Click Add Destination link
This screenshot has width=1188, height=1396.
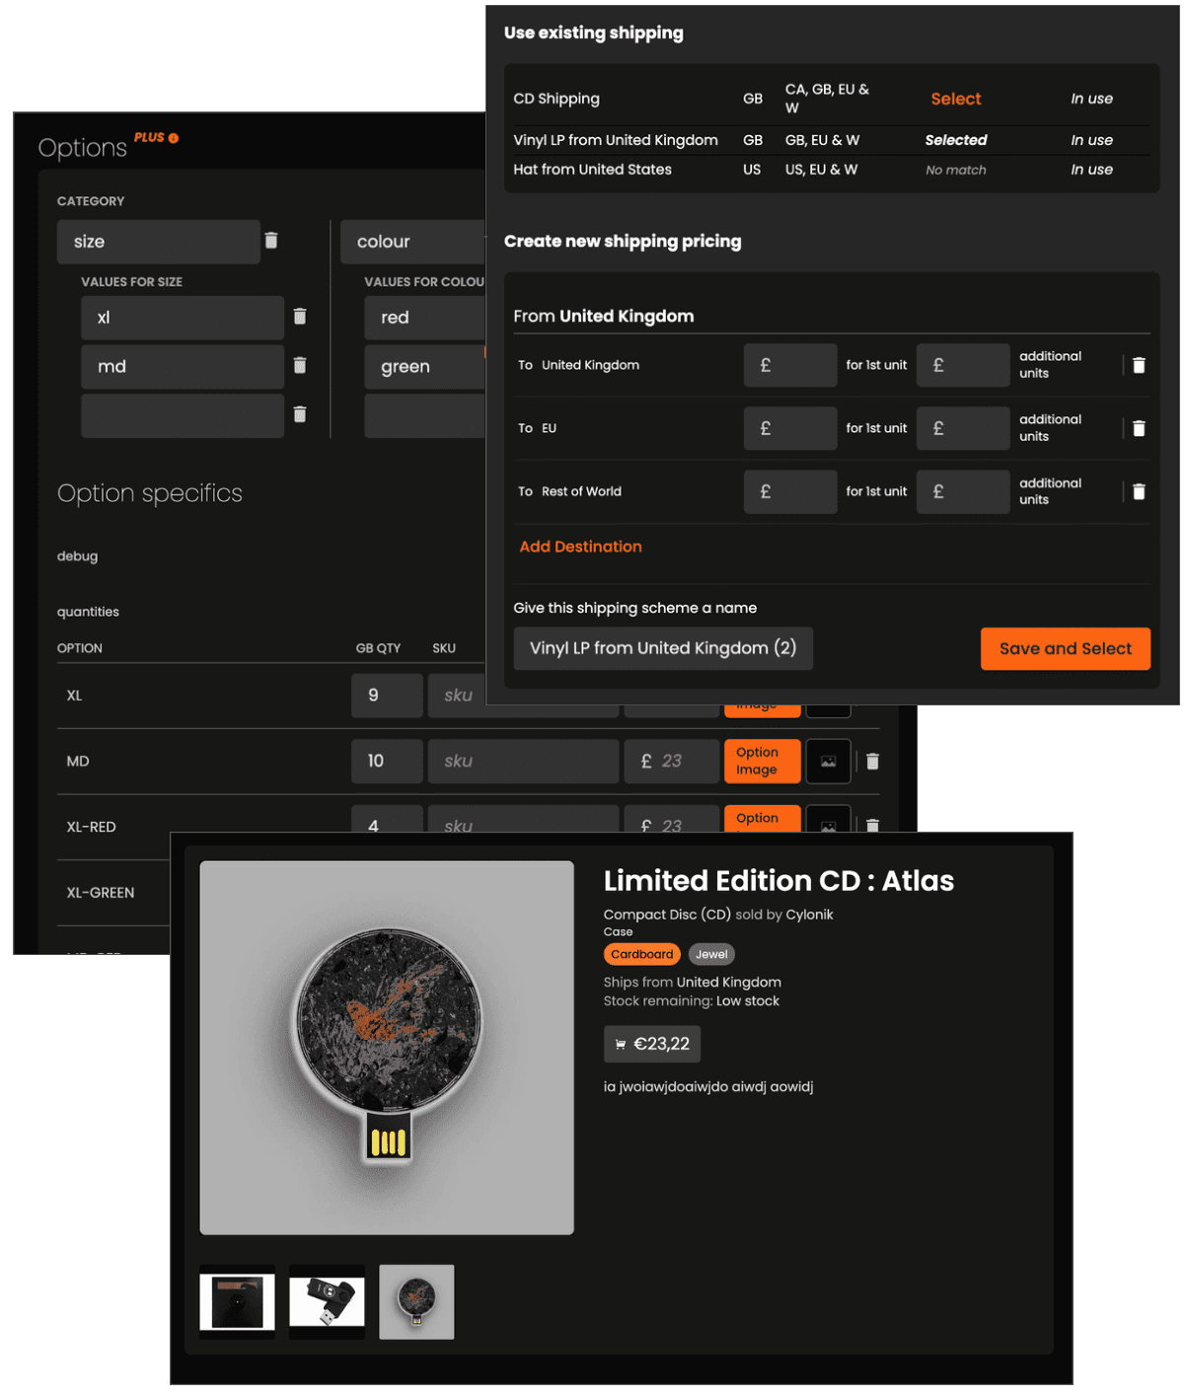(x=580, y=547)
